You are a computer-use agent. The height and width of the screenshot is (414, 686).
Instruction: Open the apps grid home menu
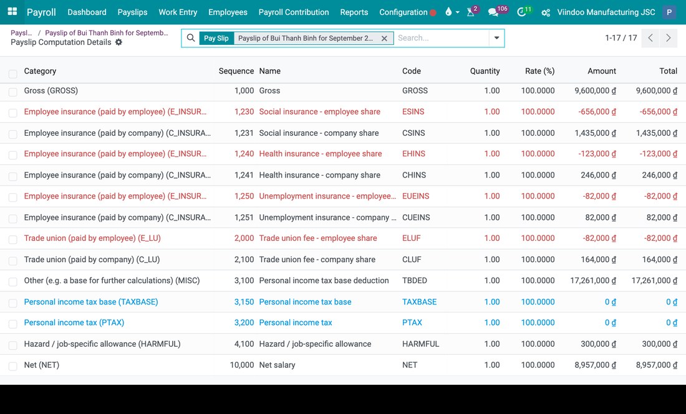click(x=12, y=12)
